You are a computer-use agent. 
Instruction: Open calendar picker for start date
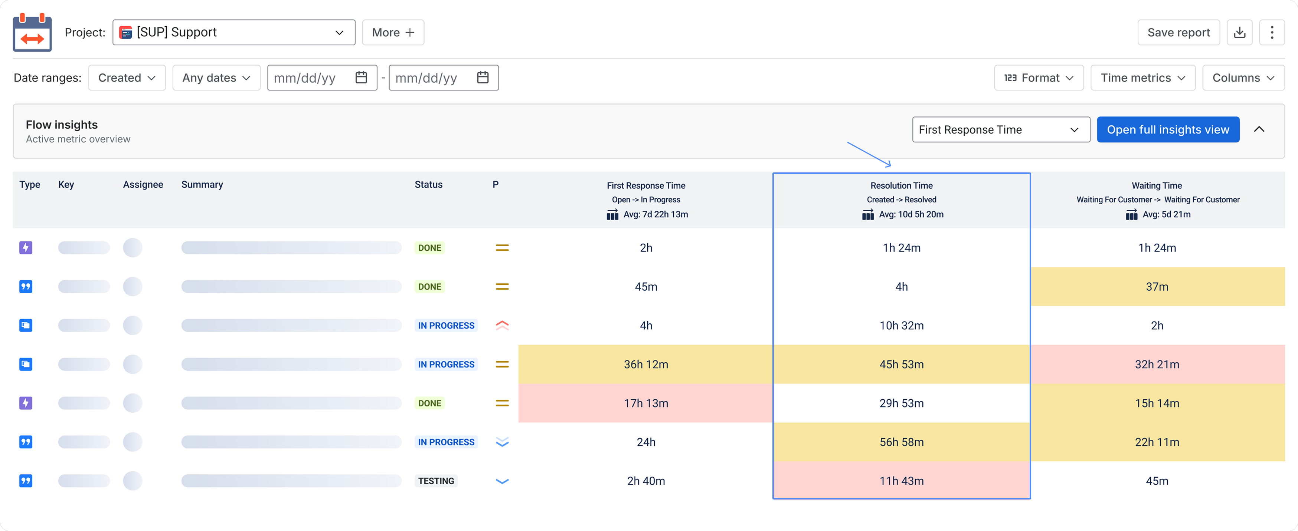[x=361, y=77]
